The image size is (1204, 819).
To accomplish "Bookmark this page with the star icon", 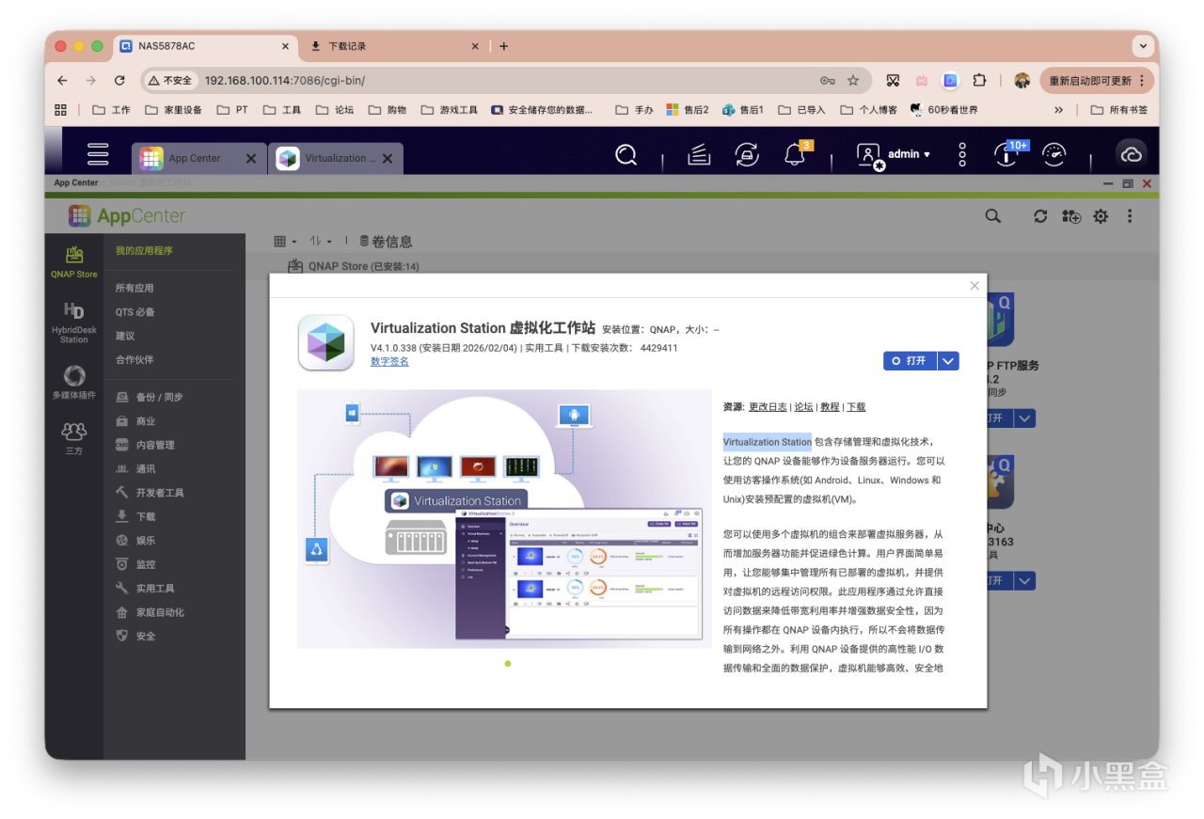I will 853,81.
